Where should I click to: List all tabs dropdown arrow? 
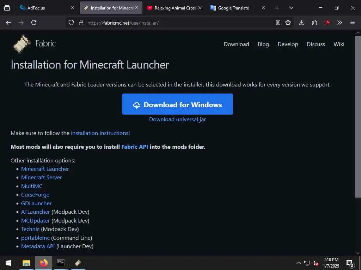click(291, 8)
